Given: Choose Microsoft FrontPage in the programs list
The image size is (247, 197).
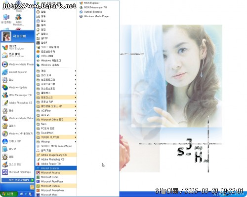Looking at the screenshot, I should pos(56,181).
